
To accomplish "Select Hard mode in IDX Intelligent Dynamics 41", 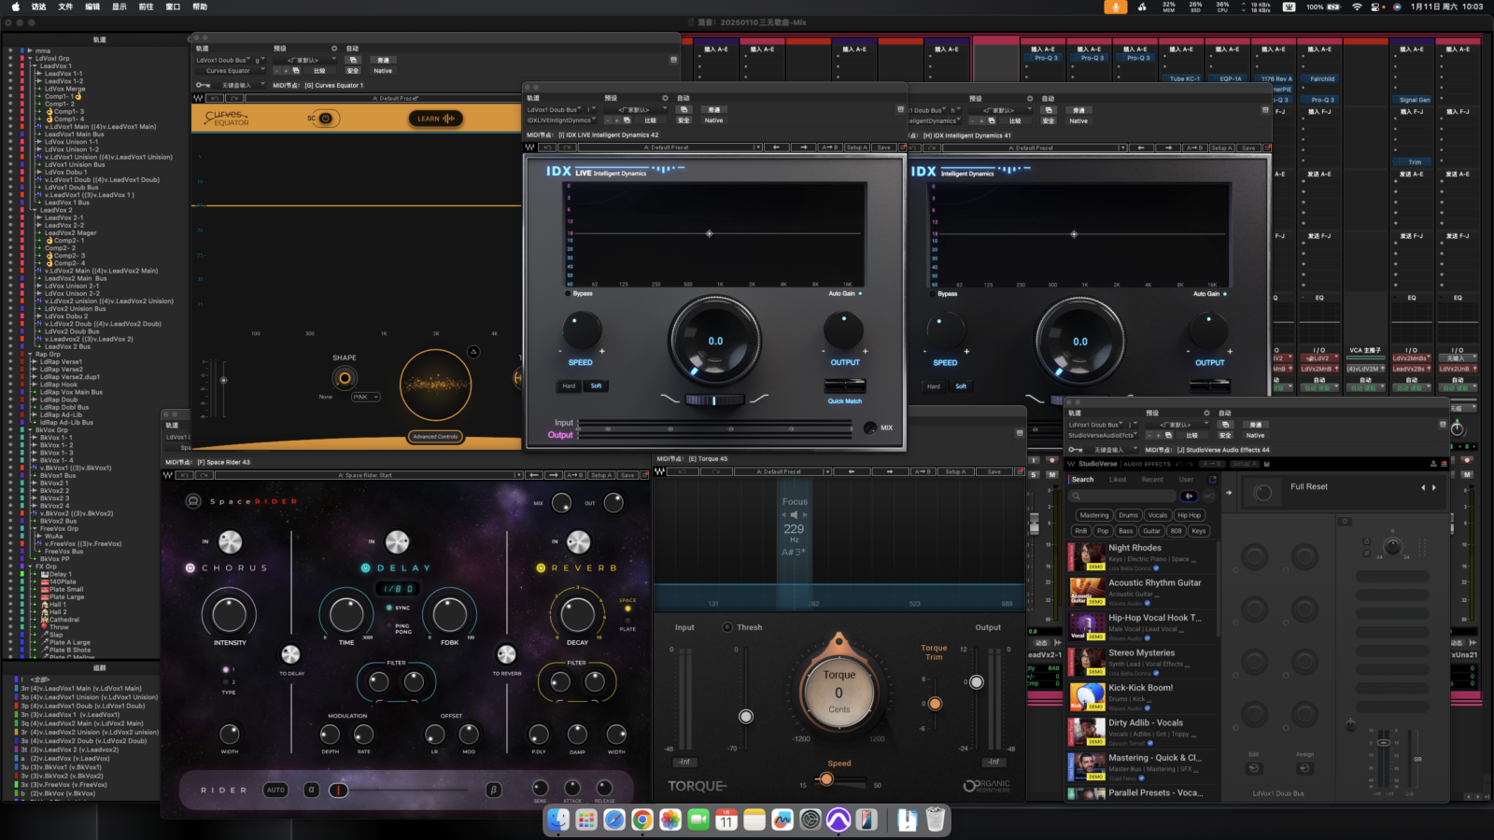I will [x=933, y=385].
